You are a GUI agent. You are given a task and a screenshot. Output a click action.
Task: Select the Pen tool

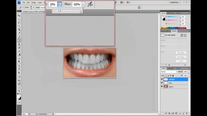(19, 66)
